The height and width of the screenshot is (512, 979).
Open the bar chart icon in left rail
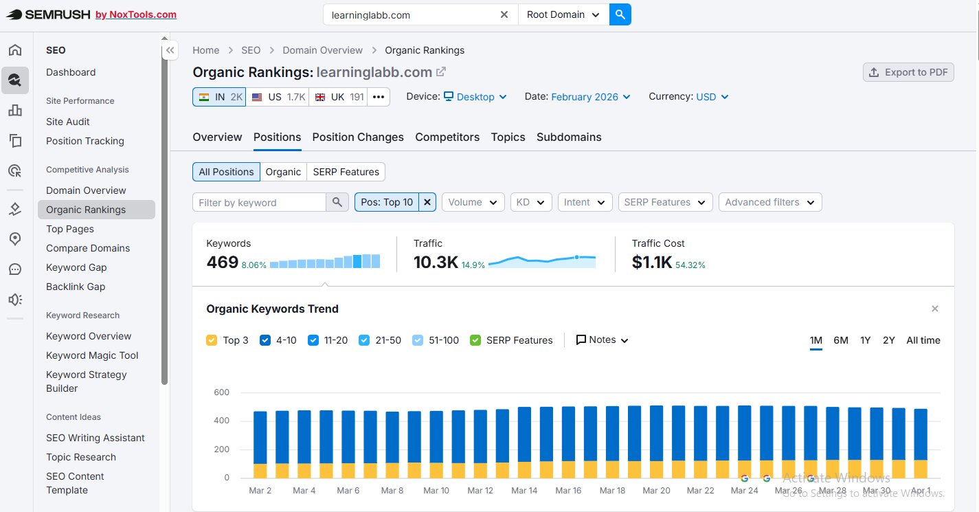click(14, 111)
